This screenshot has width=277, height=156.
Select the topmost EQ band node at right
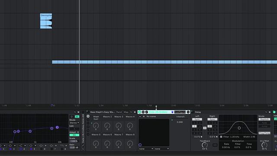[57, 127]
